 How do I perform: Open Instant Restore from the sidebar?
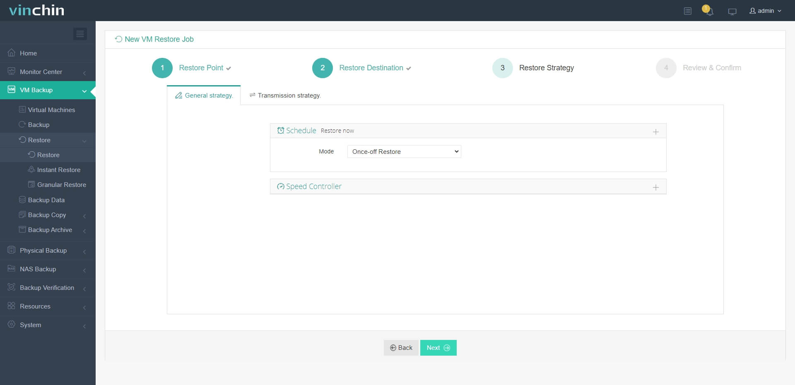click(58, 170)
